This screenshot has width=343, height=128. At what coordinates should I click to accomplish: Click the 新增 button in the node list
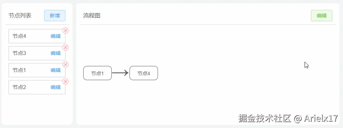tap(55, 16)
